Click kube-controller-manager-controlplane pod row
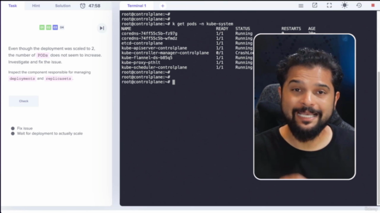Image resolution: width=380 pixels, height=213 pixels. 187,53
